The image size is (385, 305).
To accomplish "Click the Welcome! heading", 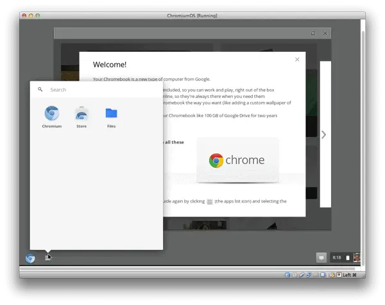I will (110, 65).
